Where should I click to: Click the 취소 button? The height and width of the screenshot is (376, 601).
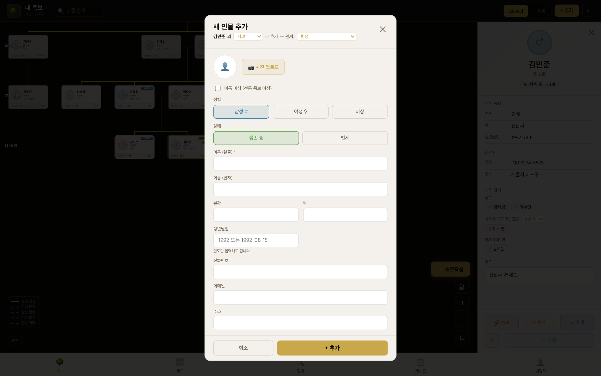243,348
